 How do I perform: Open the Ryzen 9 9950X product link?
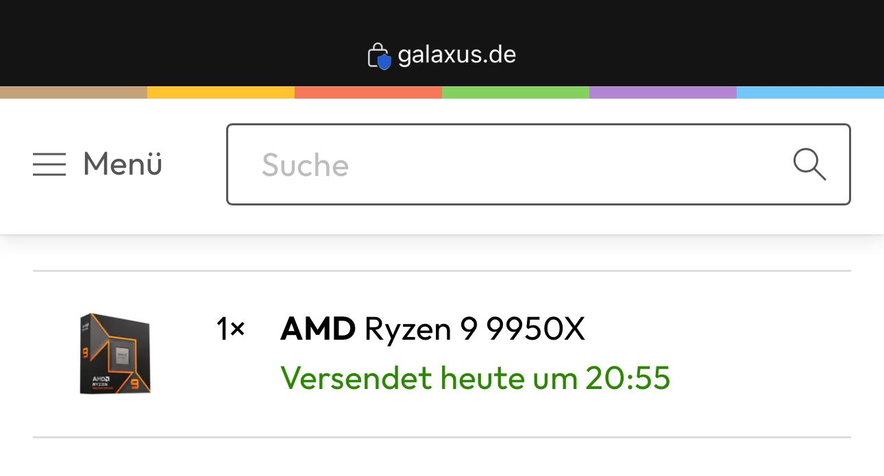click(474, 329)
